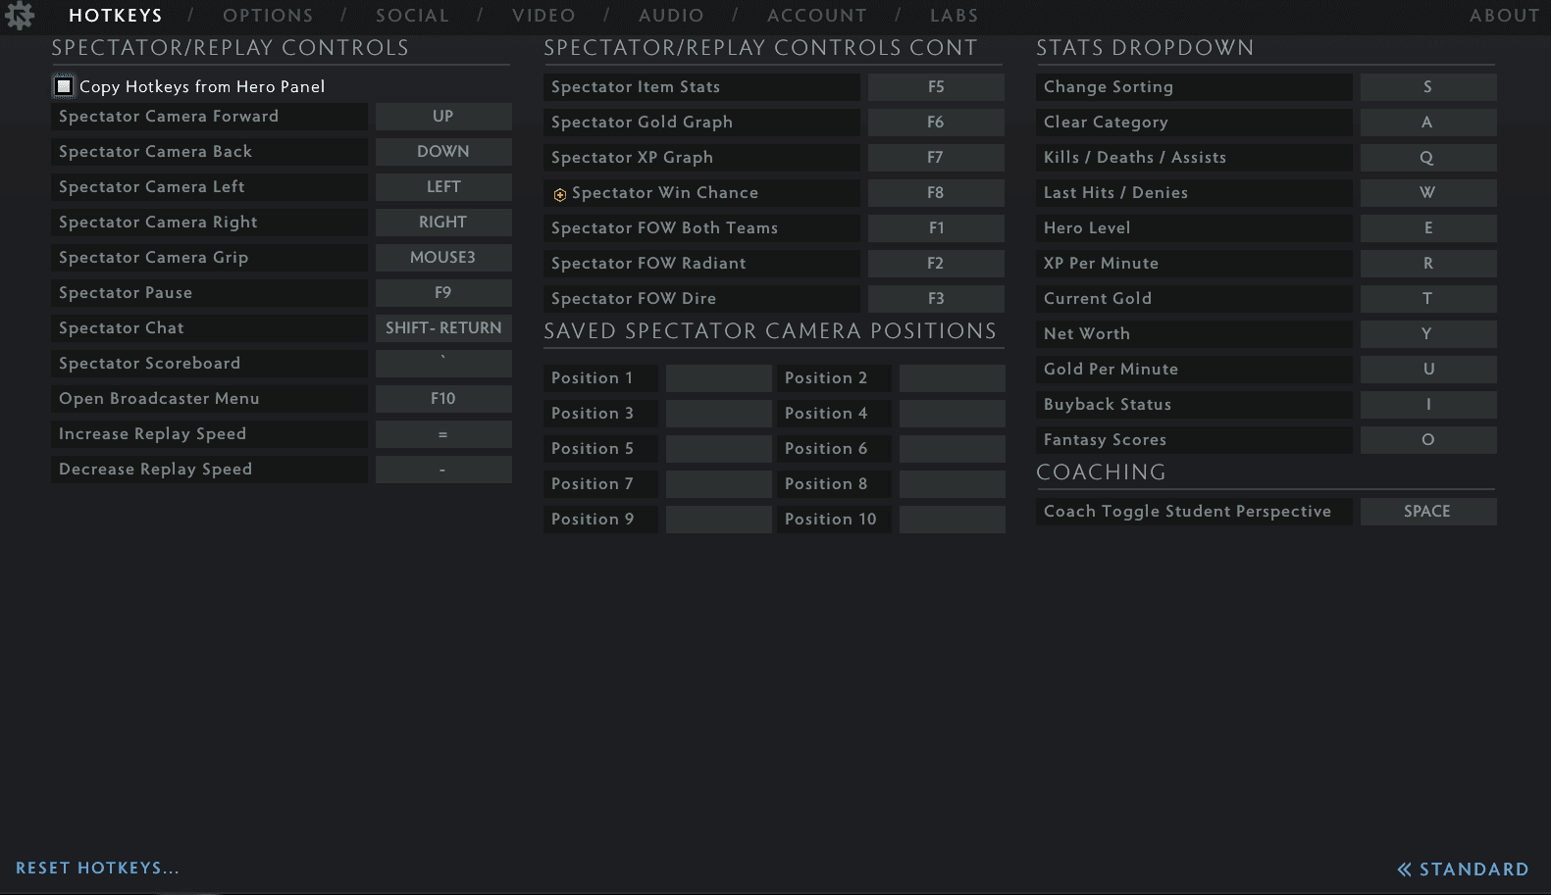
Task: Open the Options tab
Action: point(268,16)
